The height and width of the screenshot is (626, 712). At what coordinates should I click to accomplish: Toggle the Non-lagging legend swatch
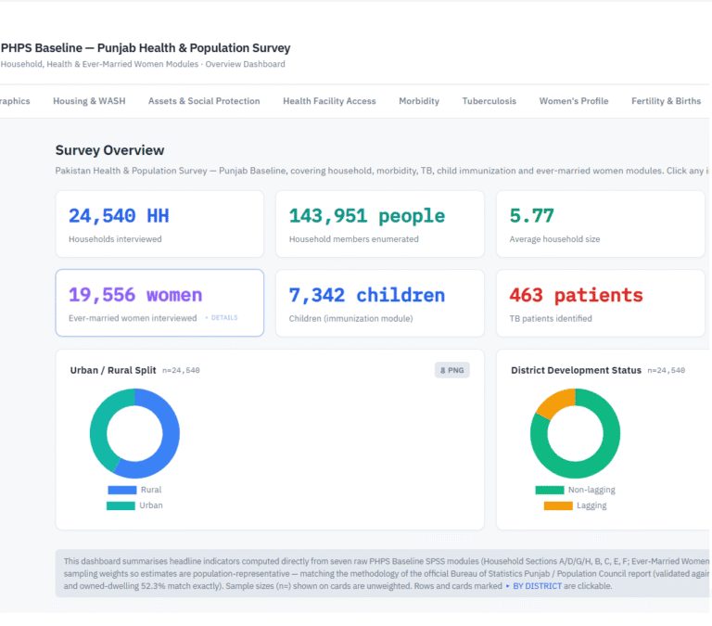click(550, 490)
